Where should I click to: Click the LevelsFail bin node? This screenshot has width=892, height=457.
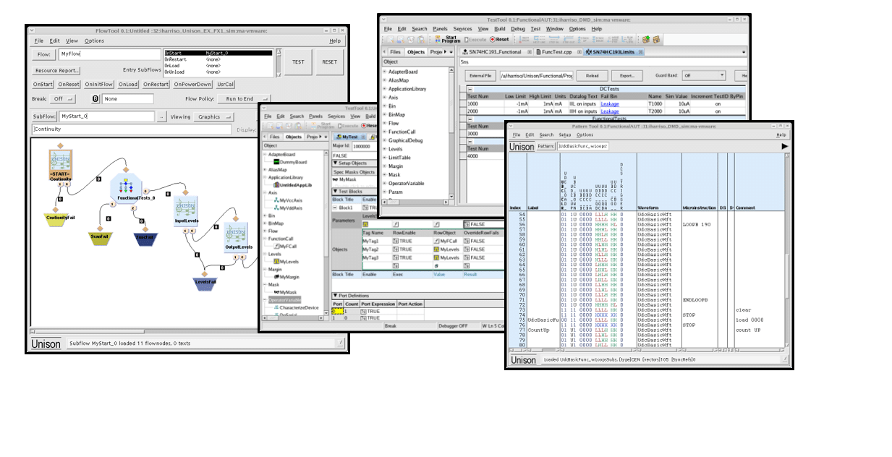click(204, 281)
